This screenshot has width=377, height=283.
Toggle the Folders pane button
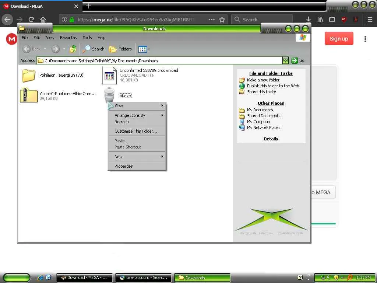click(120, 49)
